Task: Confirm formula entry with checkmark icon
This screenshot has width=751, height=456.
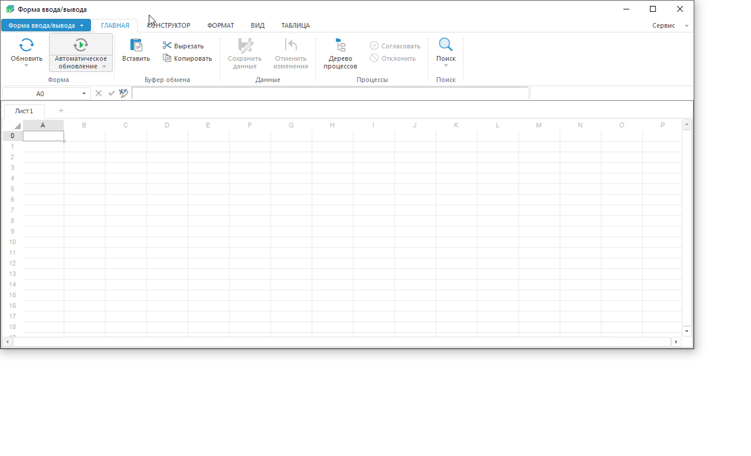Action: 111,93
